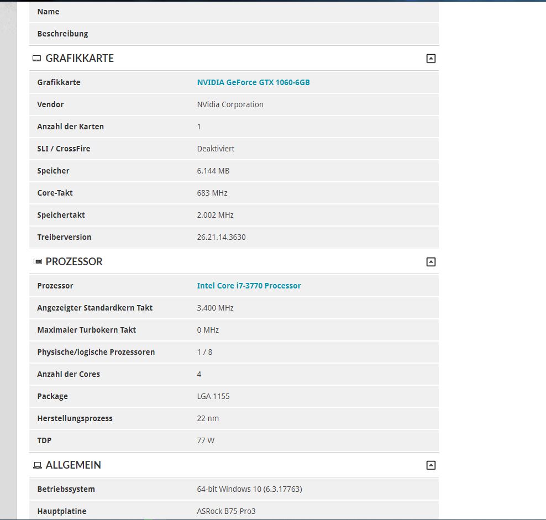Click the Physische/logische Prozessoren label
This screenshot has width=546, height=520.
(x=96, y=352)
